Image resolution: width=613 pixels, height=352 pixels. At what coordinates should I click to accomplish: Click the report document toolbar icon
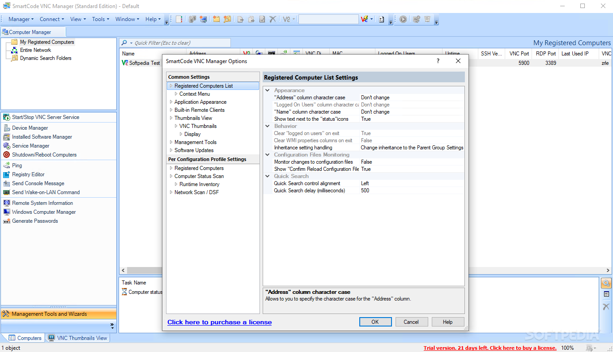[382, 19]
